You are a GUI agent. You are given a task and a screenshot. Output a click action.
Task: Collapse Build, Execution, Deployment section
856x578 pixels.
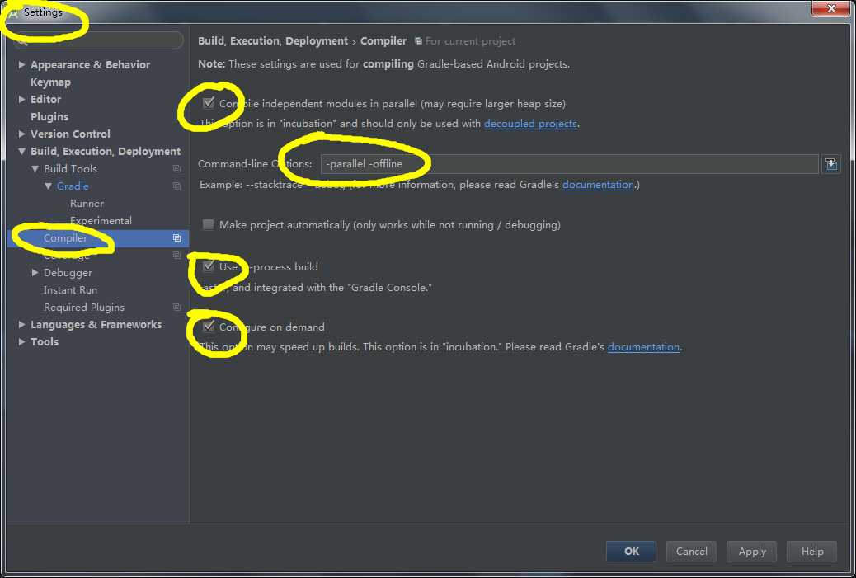(x=21, y=151)
